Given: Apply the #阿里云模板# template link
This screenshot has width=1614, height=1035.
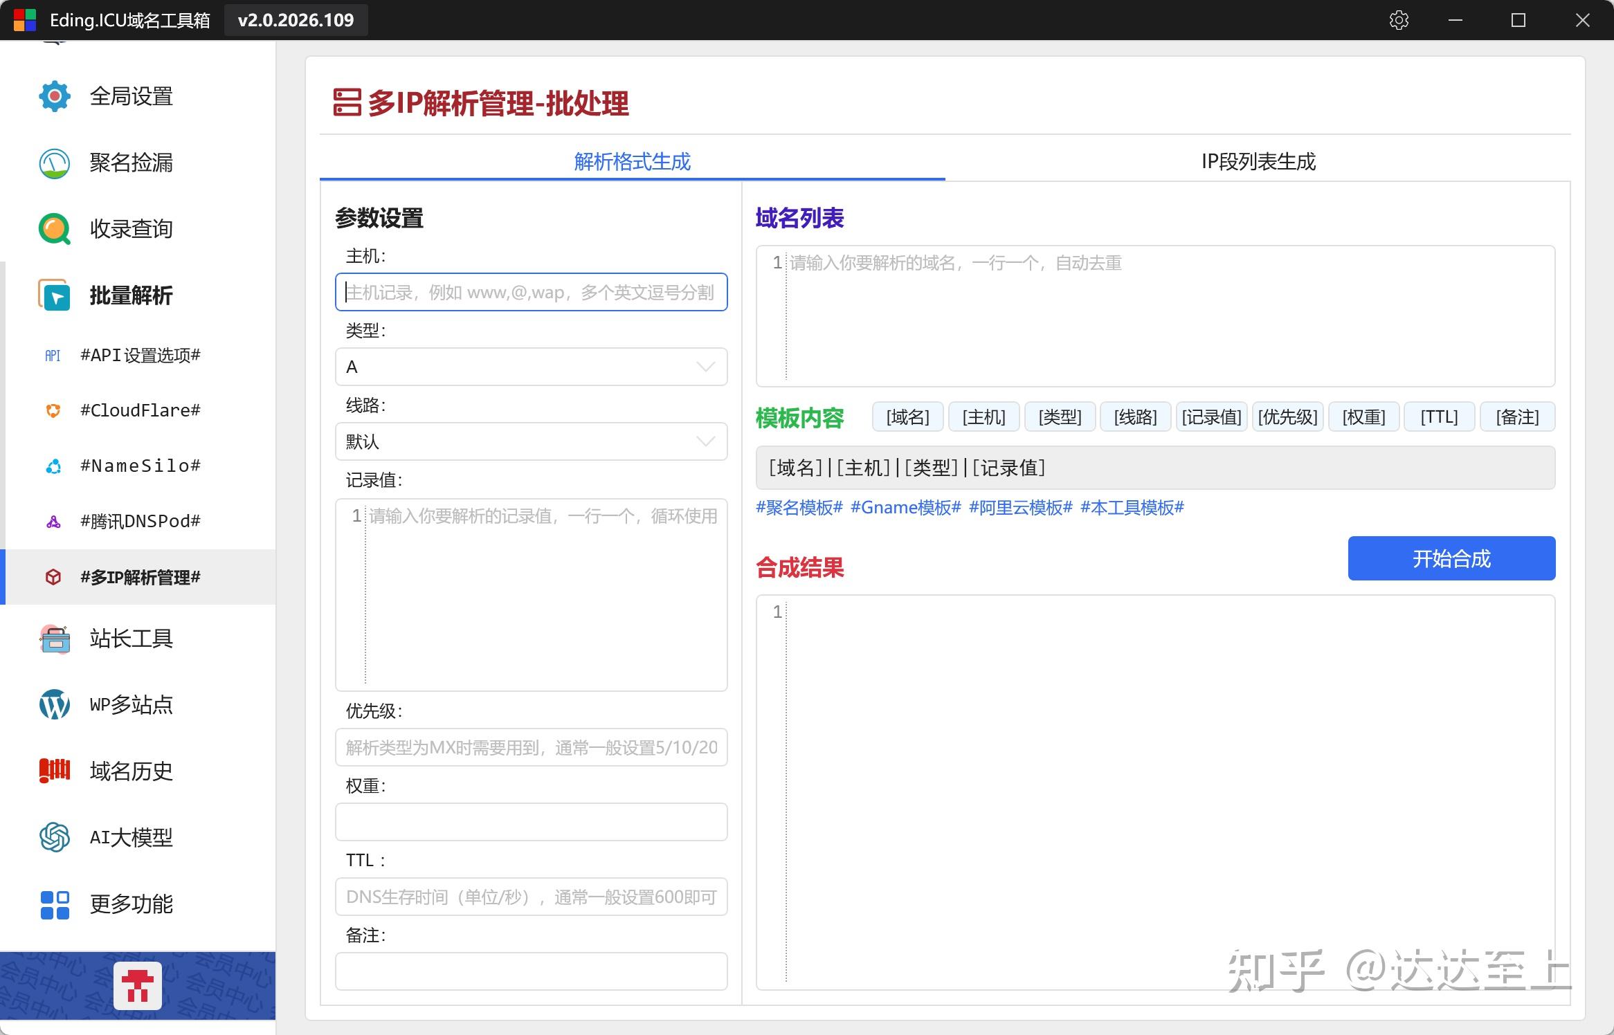Looking at the screenshot, I should point(1019,507).
